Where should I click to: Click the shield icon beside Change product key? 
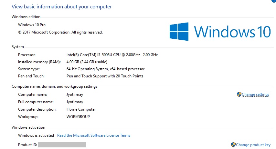[233, 145]
